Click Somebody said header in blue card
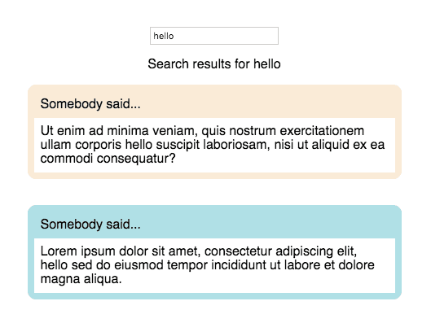The image size is (431, 310). tap(90, 225)
